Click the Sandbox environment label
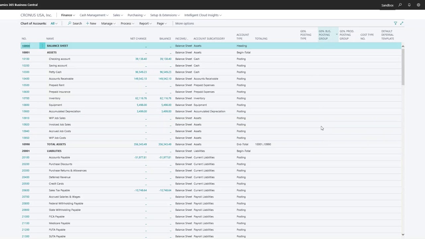 coord(387,5)
